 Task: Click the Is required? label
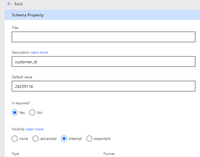point(20,103)
